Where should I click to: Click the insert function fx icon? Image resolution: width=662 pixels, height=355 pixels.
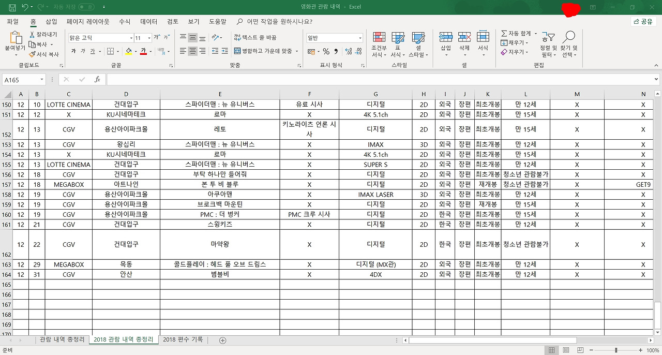97,80
